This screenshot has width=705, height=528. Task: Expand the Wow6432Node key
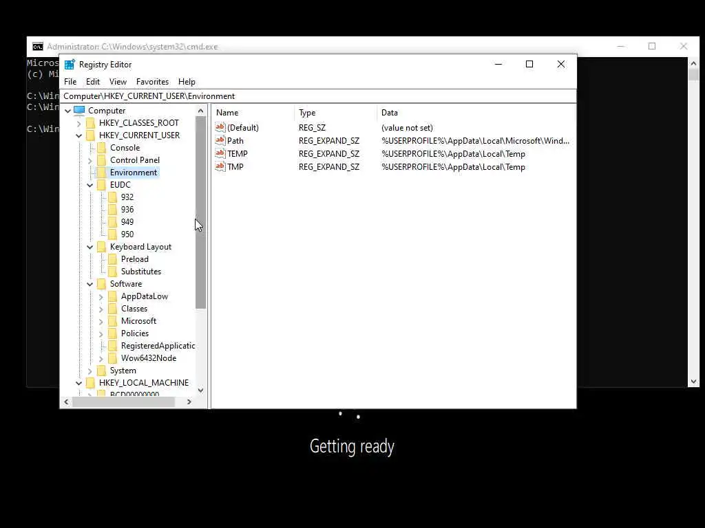(101, 358)
